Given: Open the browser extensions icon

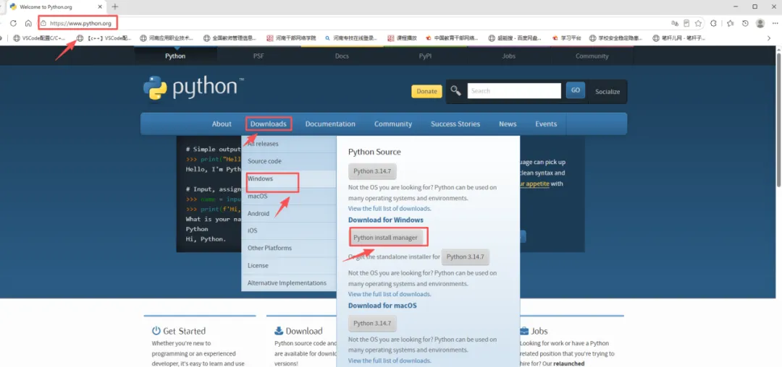Looking at the screenshot, I should point(714,23).
